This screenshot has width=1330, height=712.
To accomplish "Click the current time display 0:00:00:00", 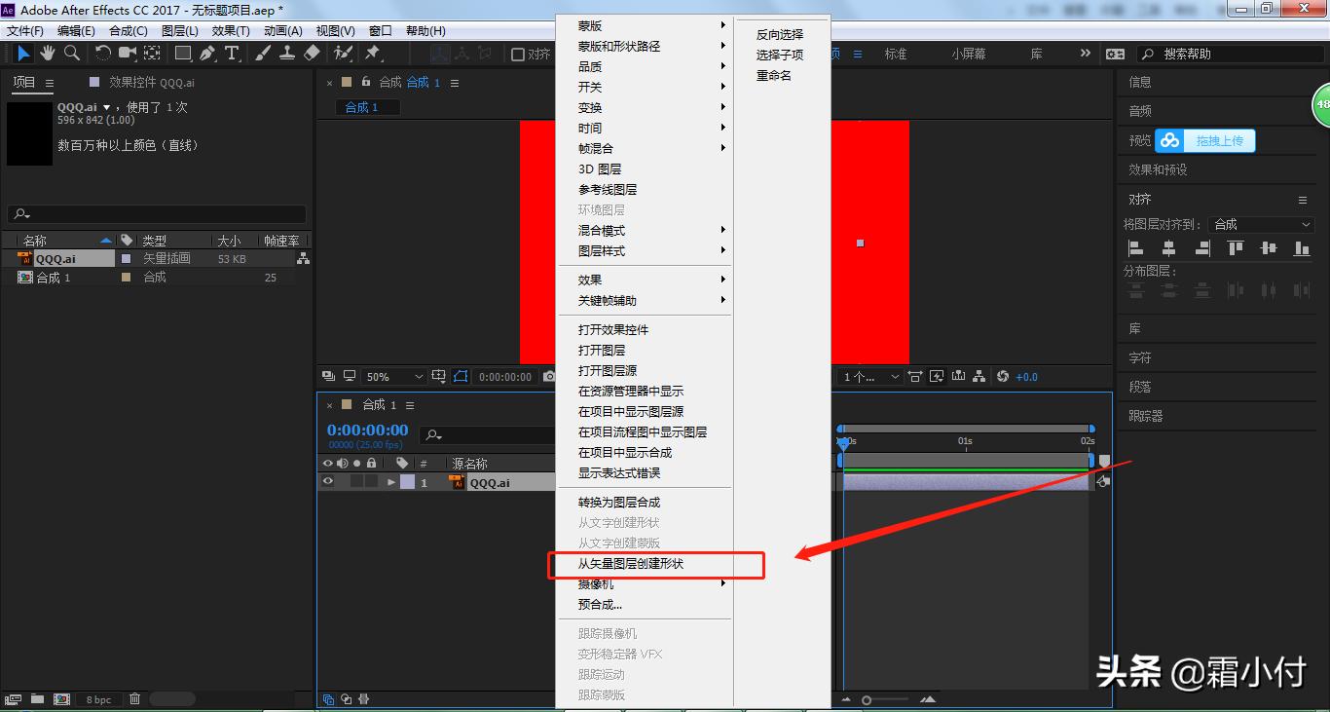I will tap(368, 429).
